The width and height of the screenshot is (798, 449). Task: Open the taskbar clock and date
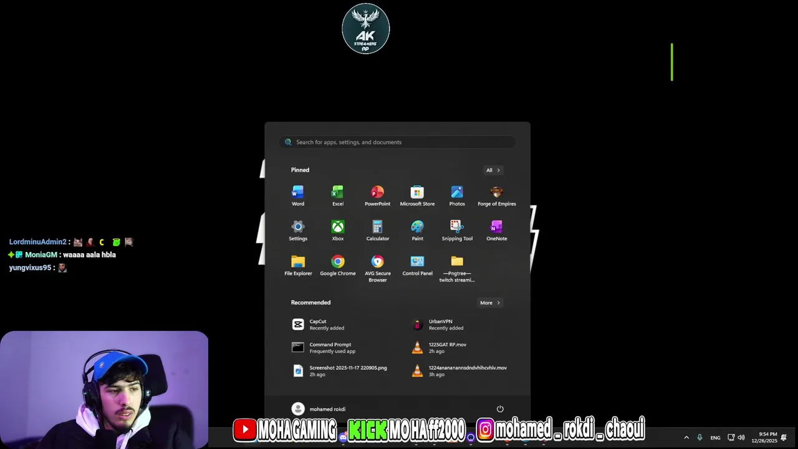[x=765, y=438]
